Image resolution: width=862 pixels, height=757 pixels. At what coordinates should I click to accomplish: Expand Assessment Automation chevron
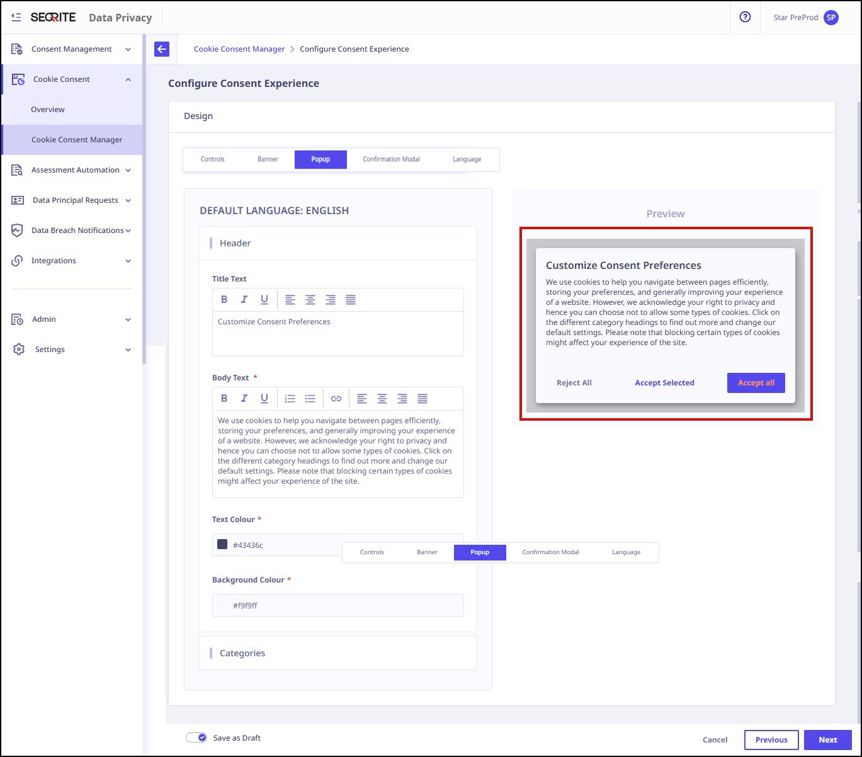(128, 170)
